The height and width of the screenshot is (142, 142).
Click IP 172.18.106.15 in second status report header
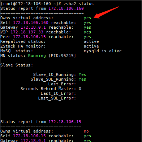(65, 122)
